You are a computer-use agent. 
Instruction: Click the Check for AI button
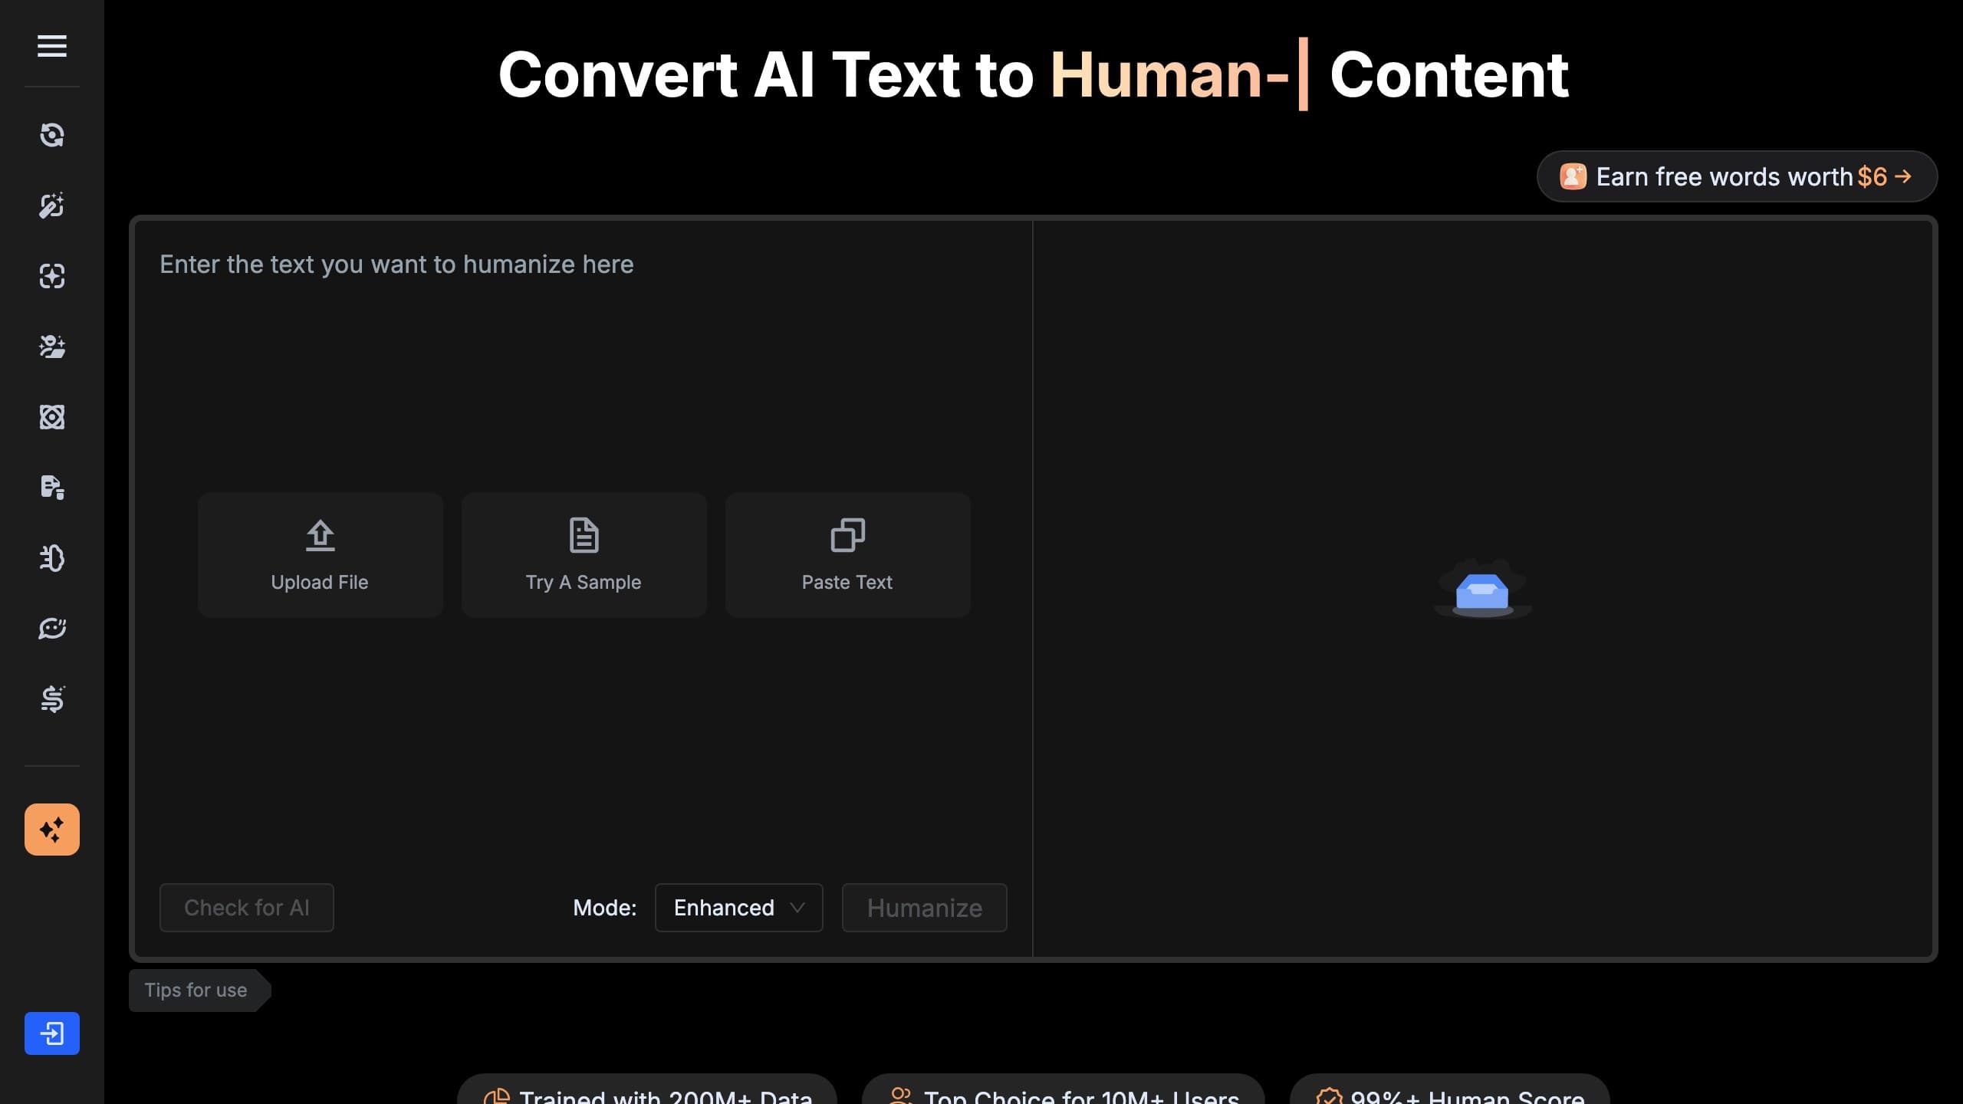(x=247, y=908)
